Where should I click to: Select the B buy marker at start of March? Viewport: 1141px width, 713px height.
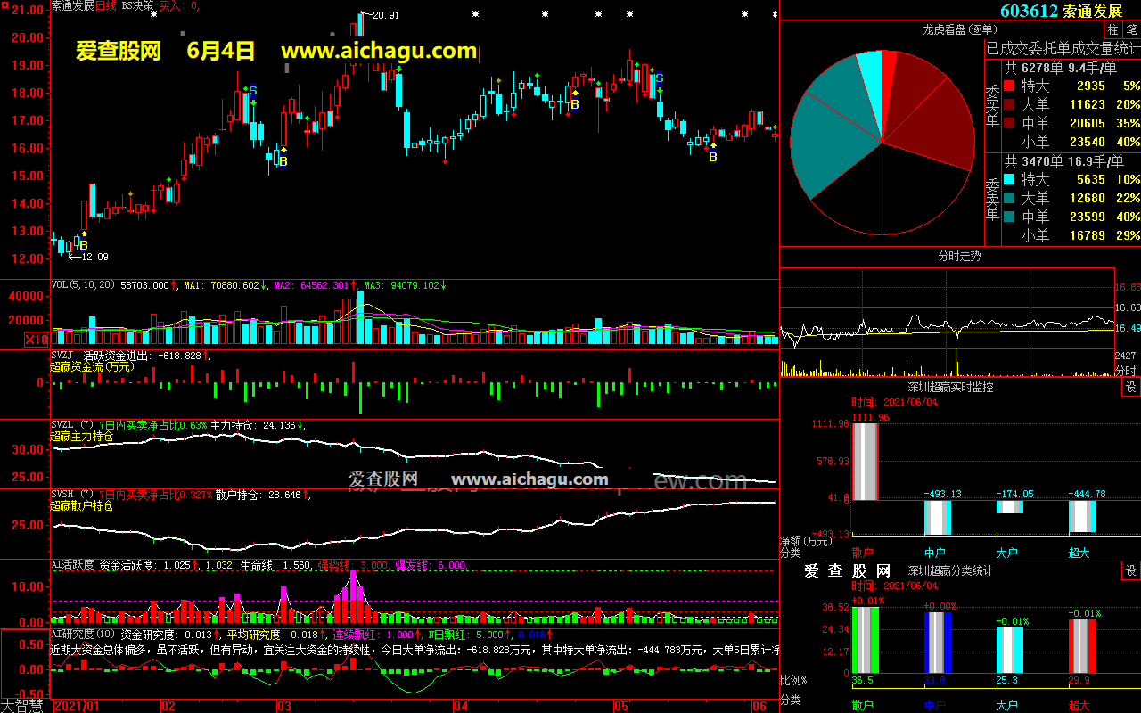coord(283,161)
